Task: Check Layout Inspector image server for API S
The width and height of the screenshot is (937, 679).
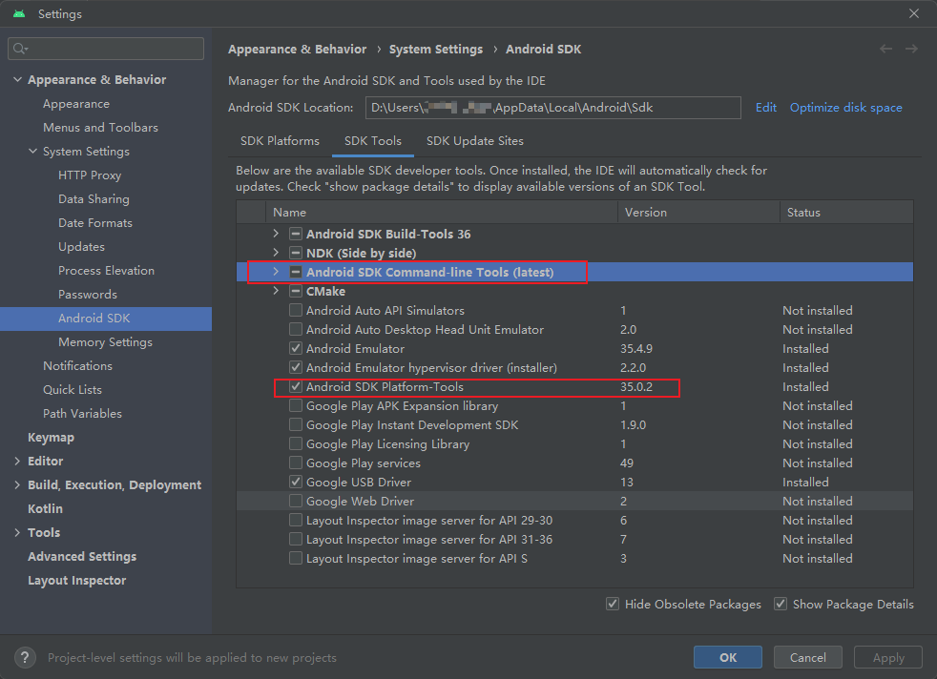Action: tap(295, 559)
